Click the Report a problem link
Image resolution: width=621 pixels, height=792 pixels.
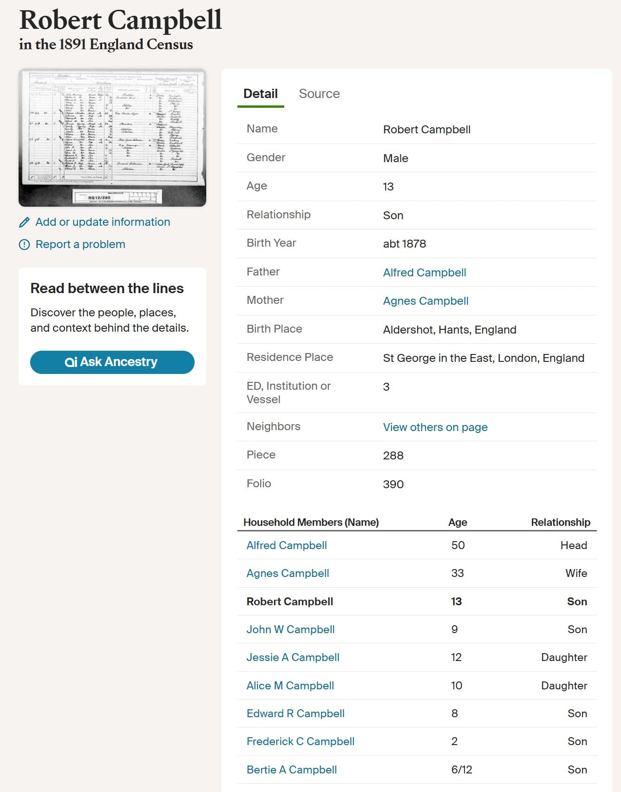[80, 244]
